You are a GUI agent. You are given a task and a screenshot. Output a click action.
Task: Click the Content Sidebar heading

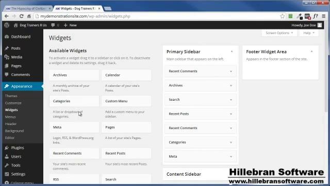(x=184, y=174)
